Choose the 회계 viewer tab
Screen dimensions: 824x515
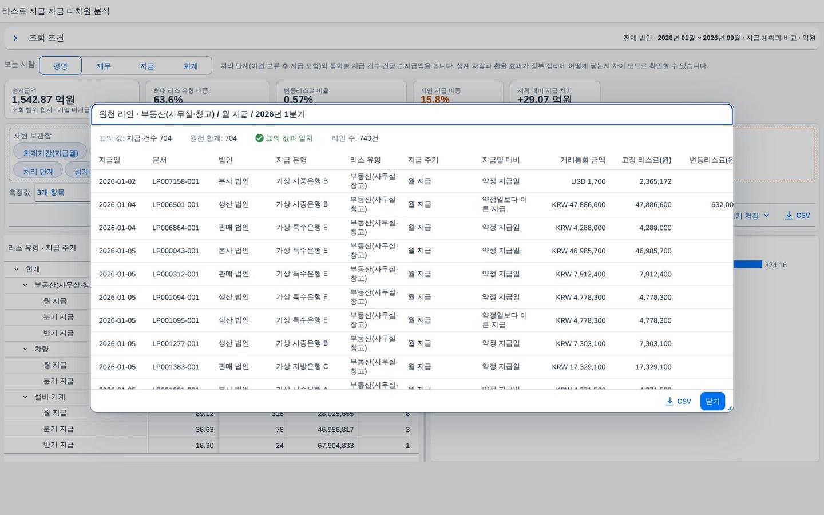tap(191, 66)
